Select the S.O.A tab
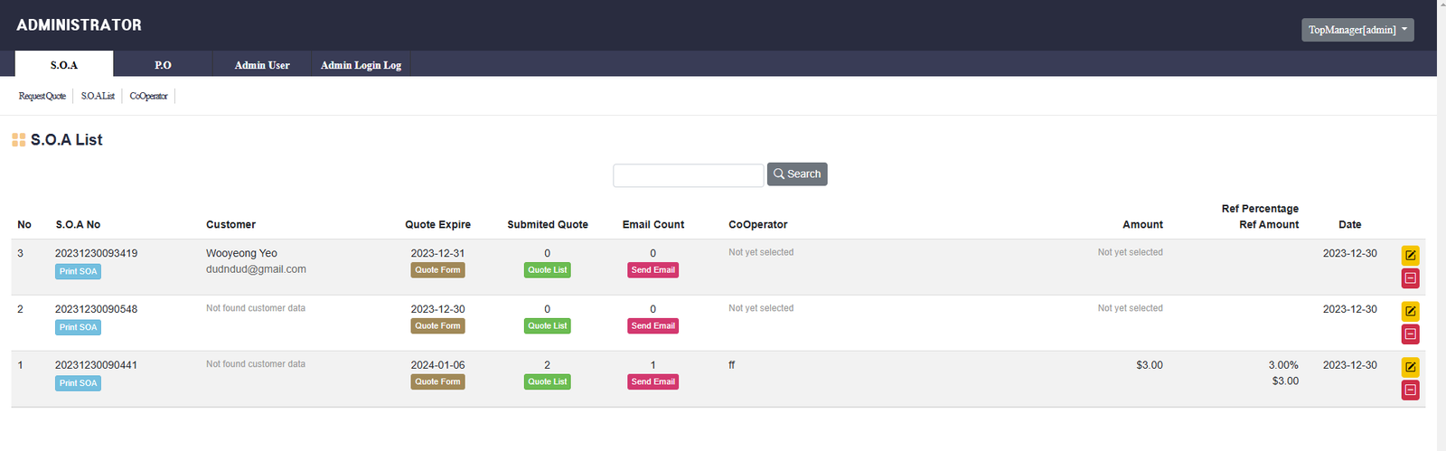 pyautogui.click(x=64, y=65)
